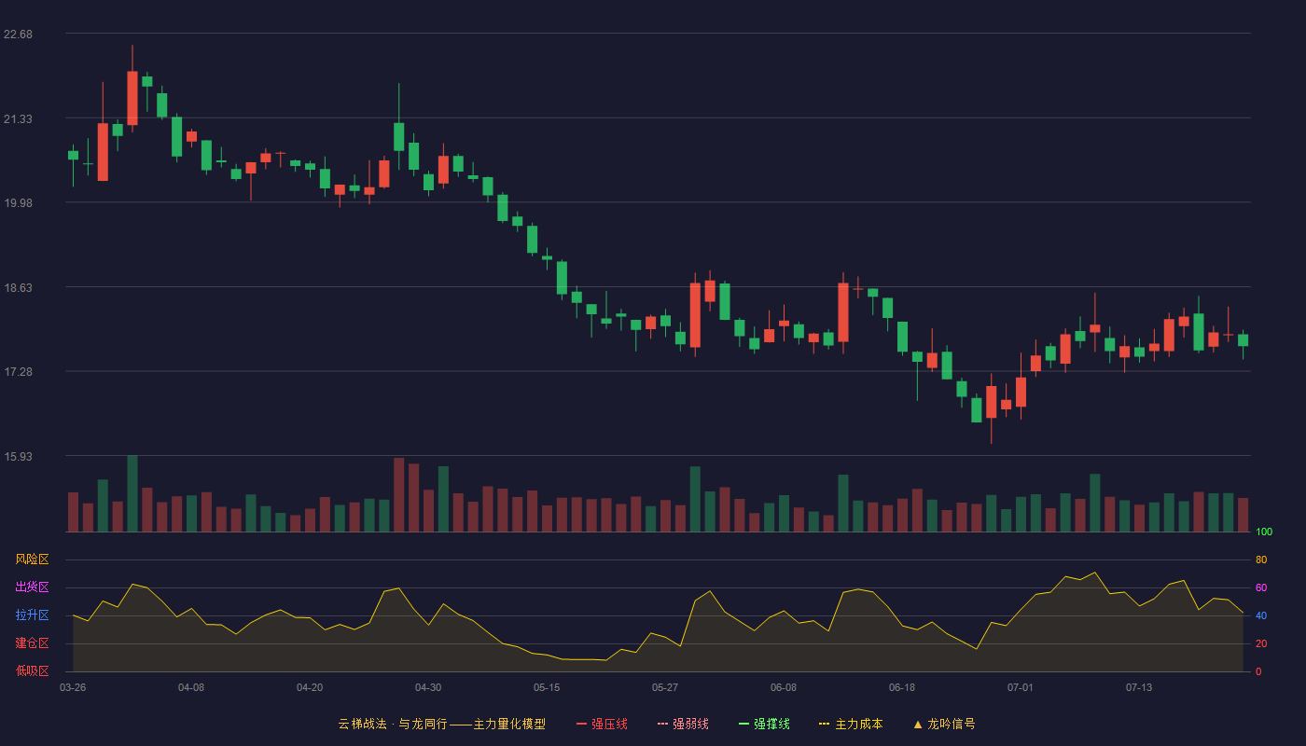This screenshot has width=1306, height=746.
Task: Select the 21.33 price axis label
Action: pyautogui.click(x=18, y=119)
